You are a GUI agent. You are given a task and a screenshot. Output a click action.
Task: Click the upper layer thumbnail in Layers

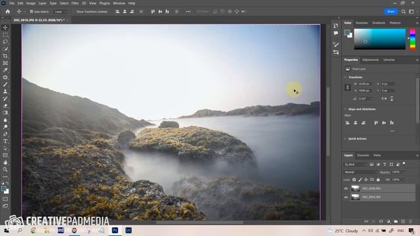click(356, 189)
